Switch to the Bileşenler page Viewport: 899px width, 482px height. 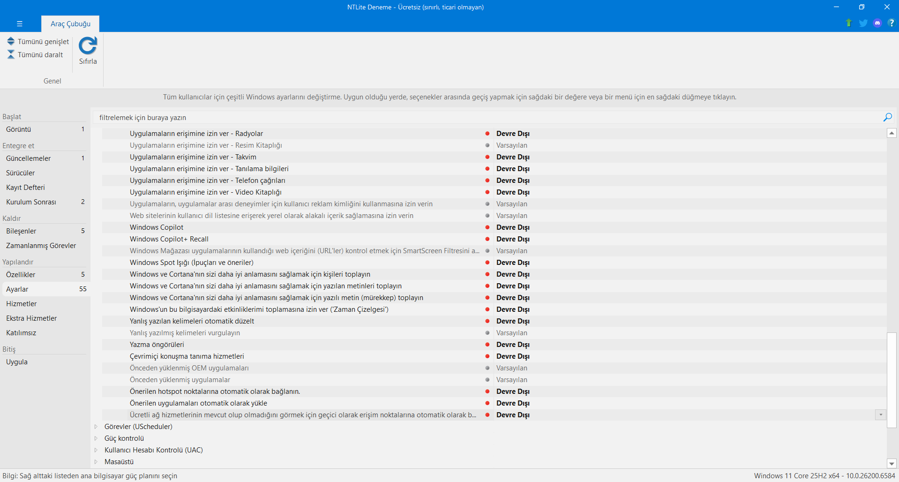point(45,231)
